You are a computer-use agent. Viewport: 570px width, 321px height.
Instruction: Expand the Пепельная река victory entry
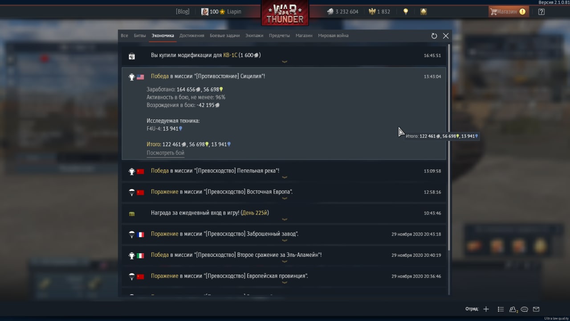pyautogui.click(x=284, y=171)
